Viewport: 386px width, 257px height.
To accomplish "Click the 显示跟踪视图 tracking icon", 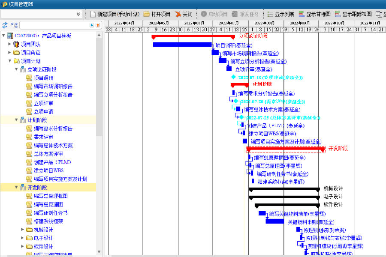I will 338,14.
